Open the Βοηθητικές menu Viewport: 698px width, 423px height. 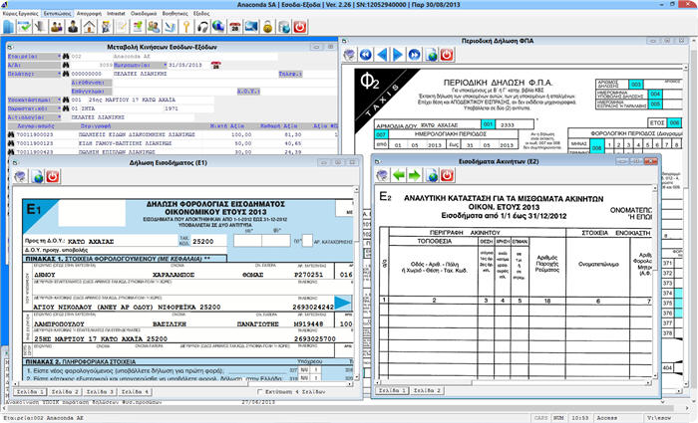(x=174, y=14)
